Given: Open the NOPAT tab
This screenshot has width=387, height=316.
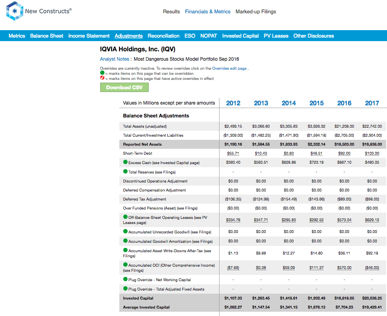Looking at the screenshot, I should pyautogui.click(x=209, y=36).
